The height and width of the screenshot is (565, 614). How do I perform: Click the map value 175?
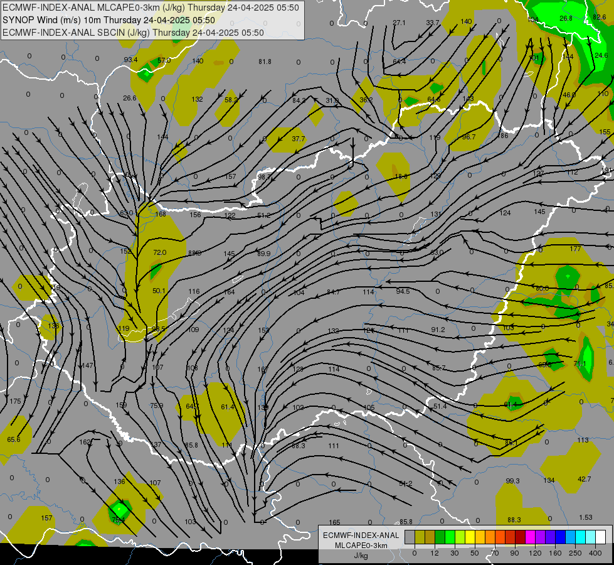15,401
